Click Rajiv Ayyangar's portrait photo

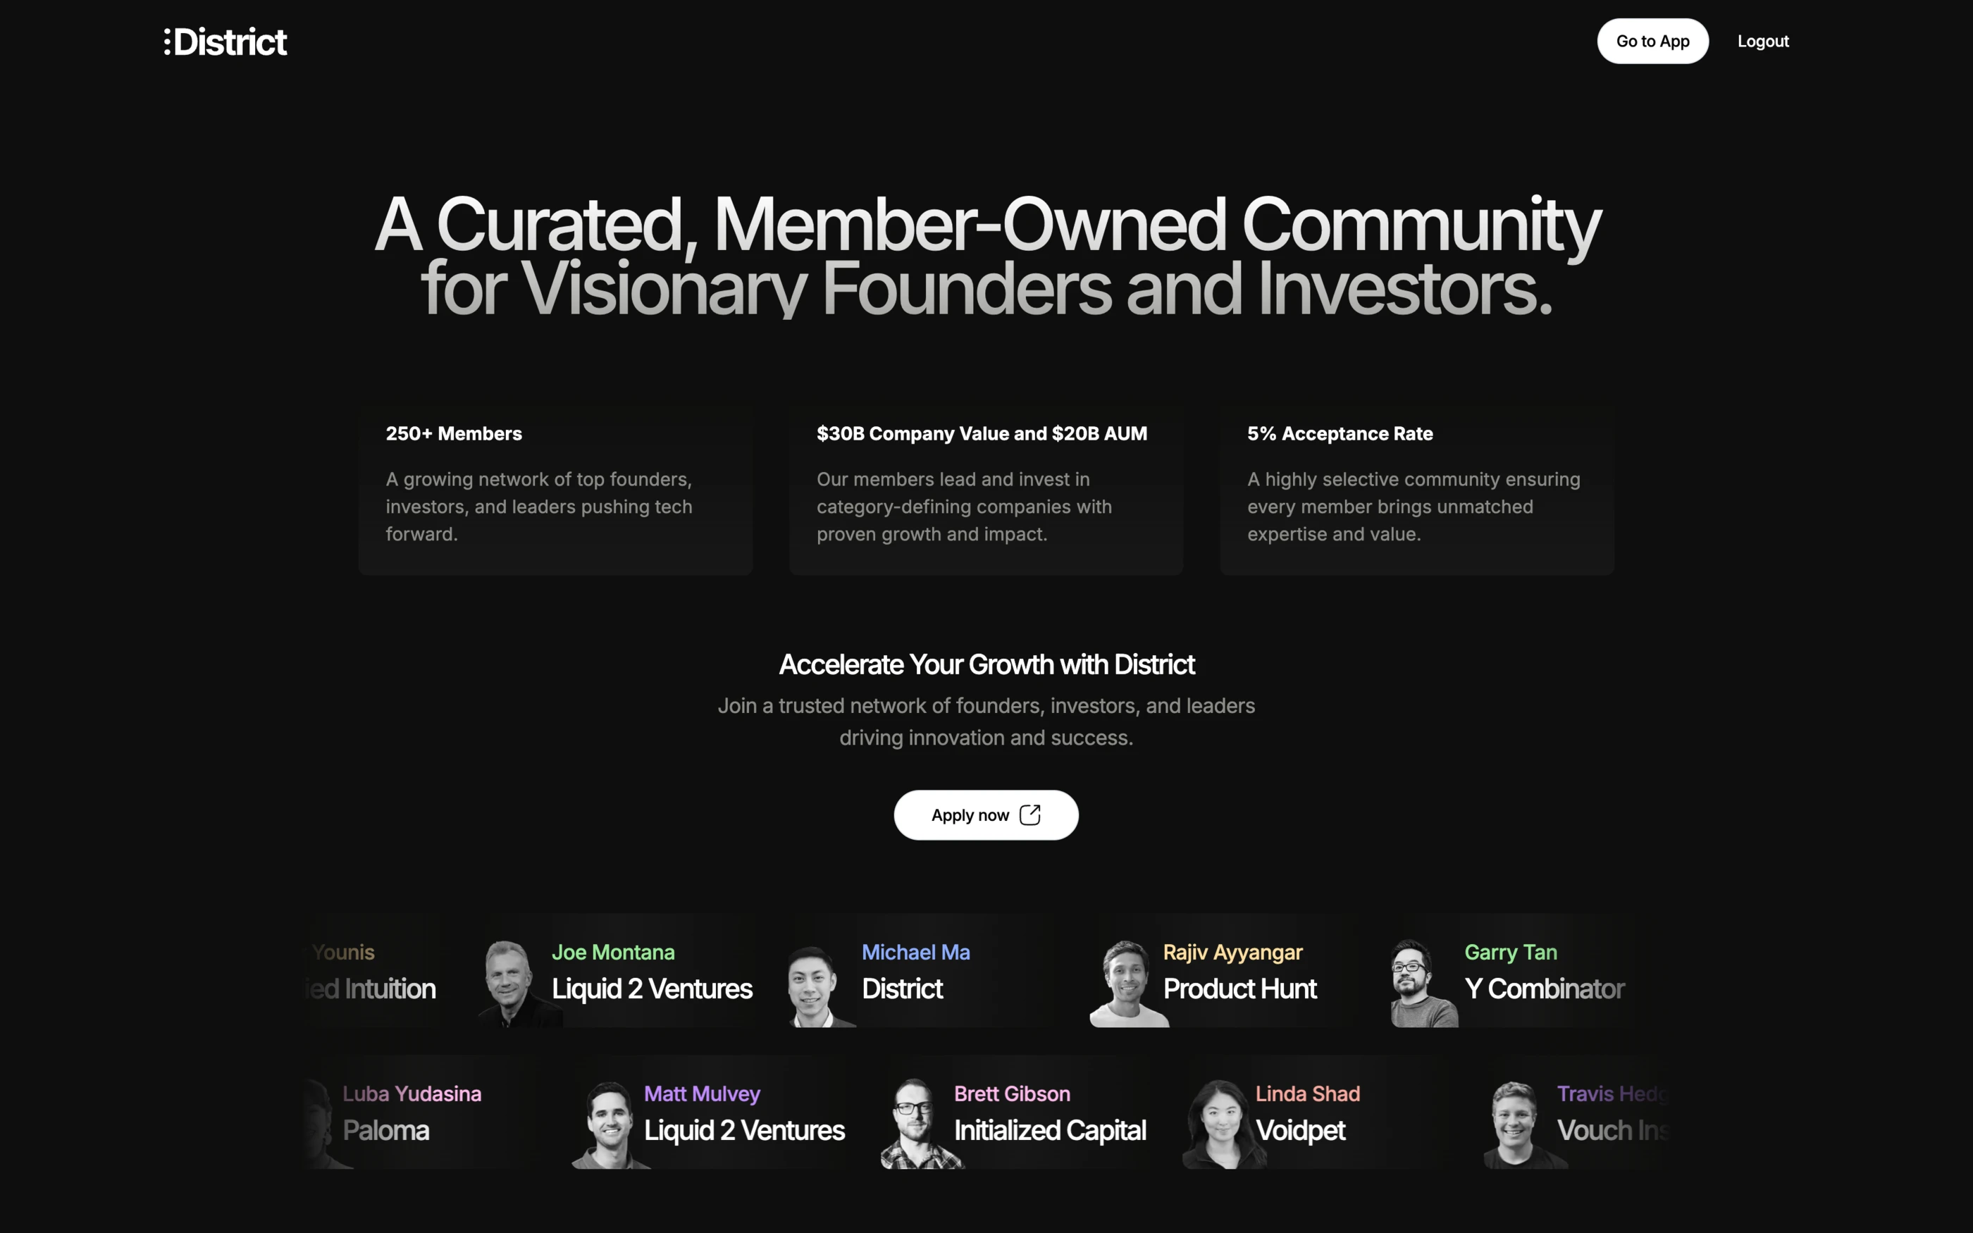pyautogui.click(x=1127, y=984)
